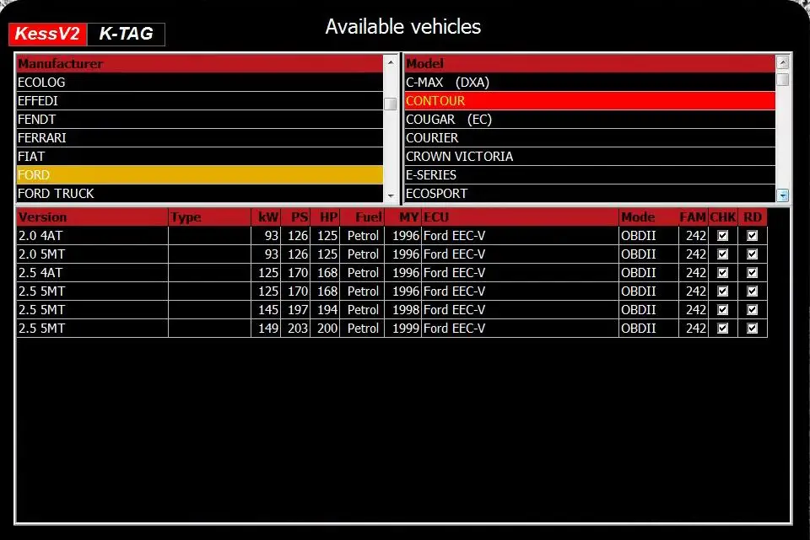This screenshot has width=810, height=540.
Task: Click the kW column header
Action: pos(266,217)
